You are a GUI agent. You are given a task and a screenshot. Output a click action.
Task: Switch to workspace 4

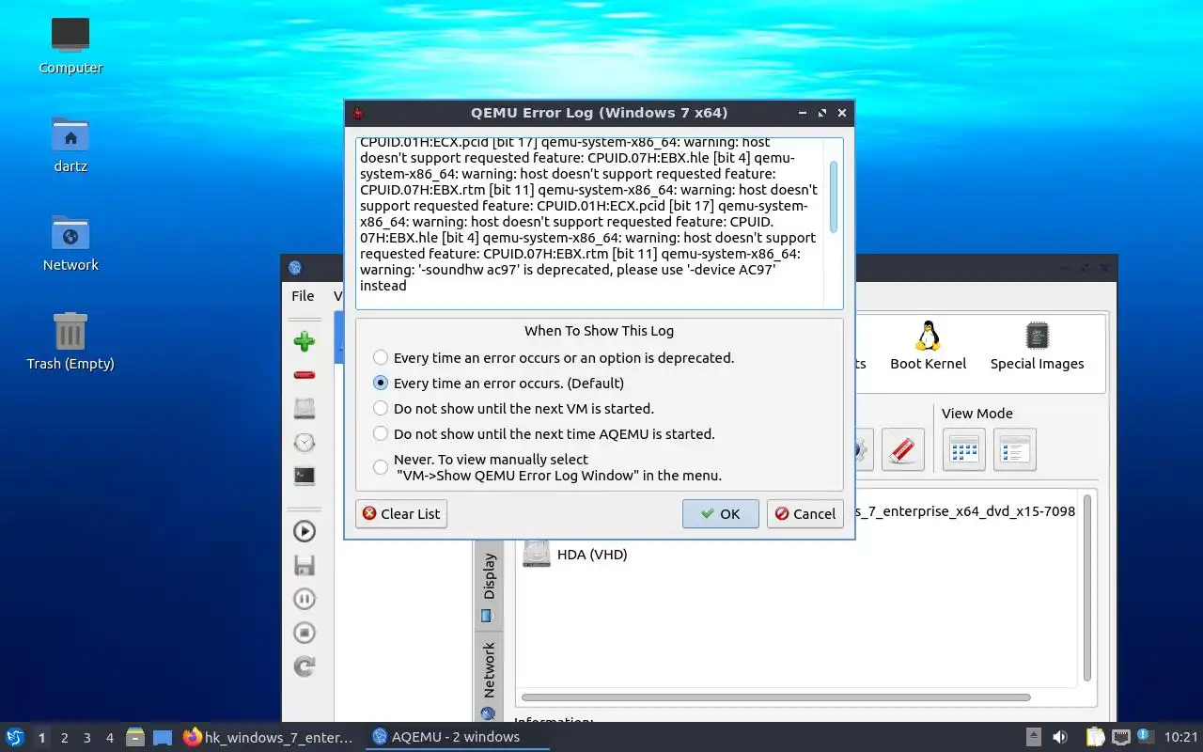tap(109, 738)
